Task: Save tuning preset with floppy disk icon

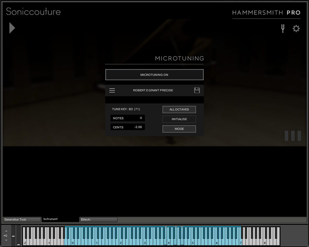Action: 197,90
